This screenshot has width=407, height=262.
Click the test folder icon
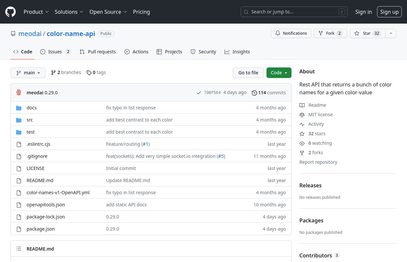19,132
